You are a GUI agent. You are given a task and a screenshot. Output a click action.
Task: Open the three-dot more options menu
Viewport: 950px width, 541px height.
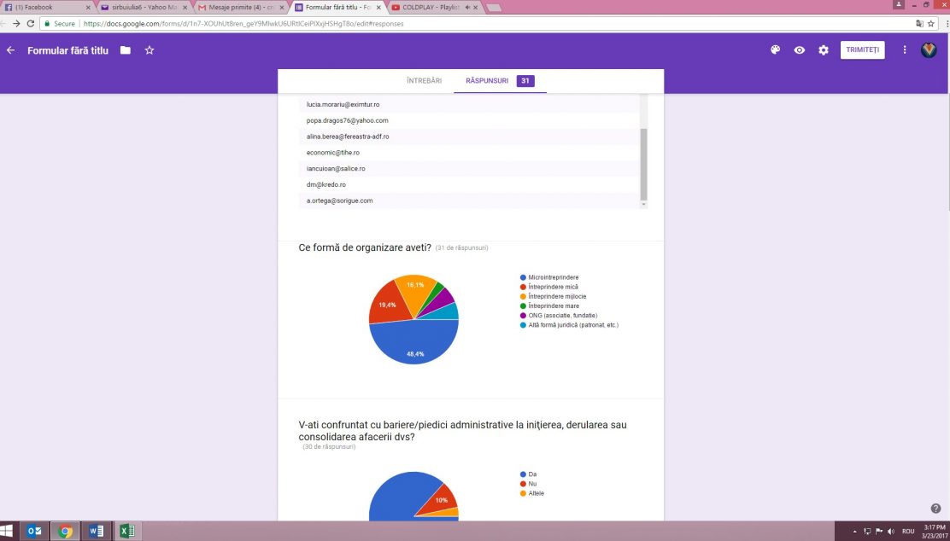(x=905, y=50)
